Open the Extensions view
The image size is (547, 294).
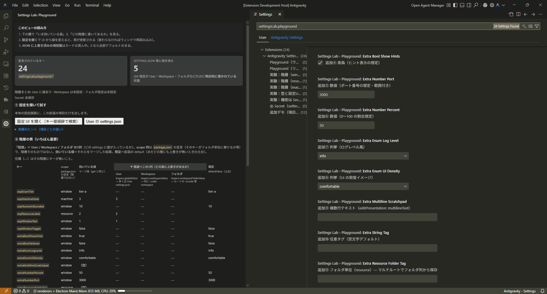click(x=6, y=76)
